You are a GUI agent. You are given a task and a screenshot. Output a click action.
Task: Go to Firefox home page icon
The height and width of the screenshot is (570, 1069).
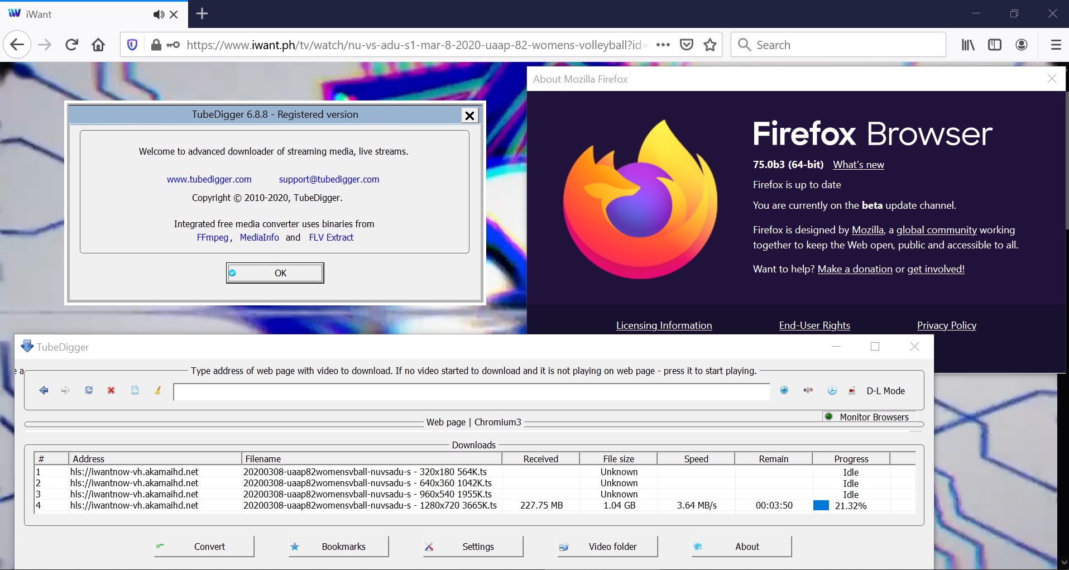(x=98, y=45)
